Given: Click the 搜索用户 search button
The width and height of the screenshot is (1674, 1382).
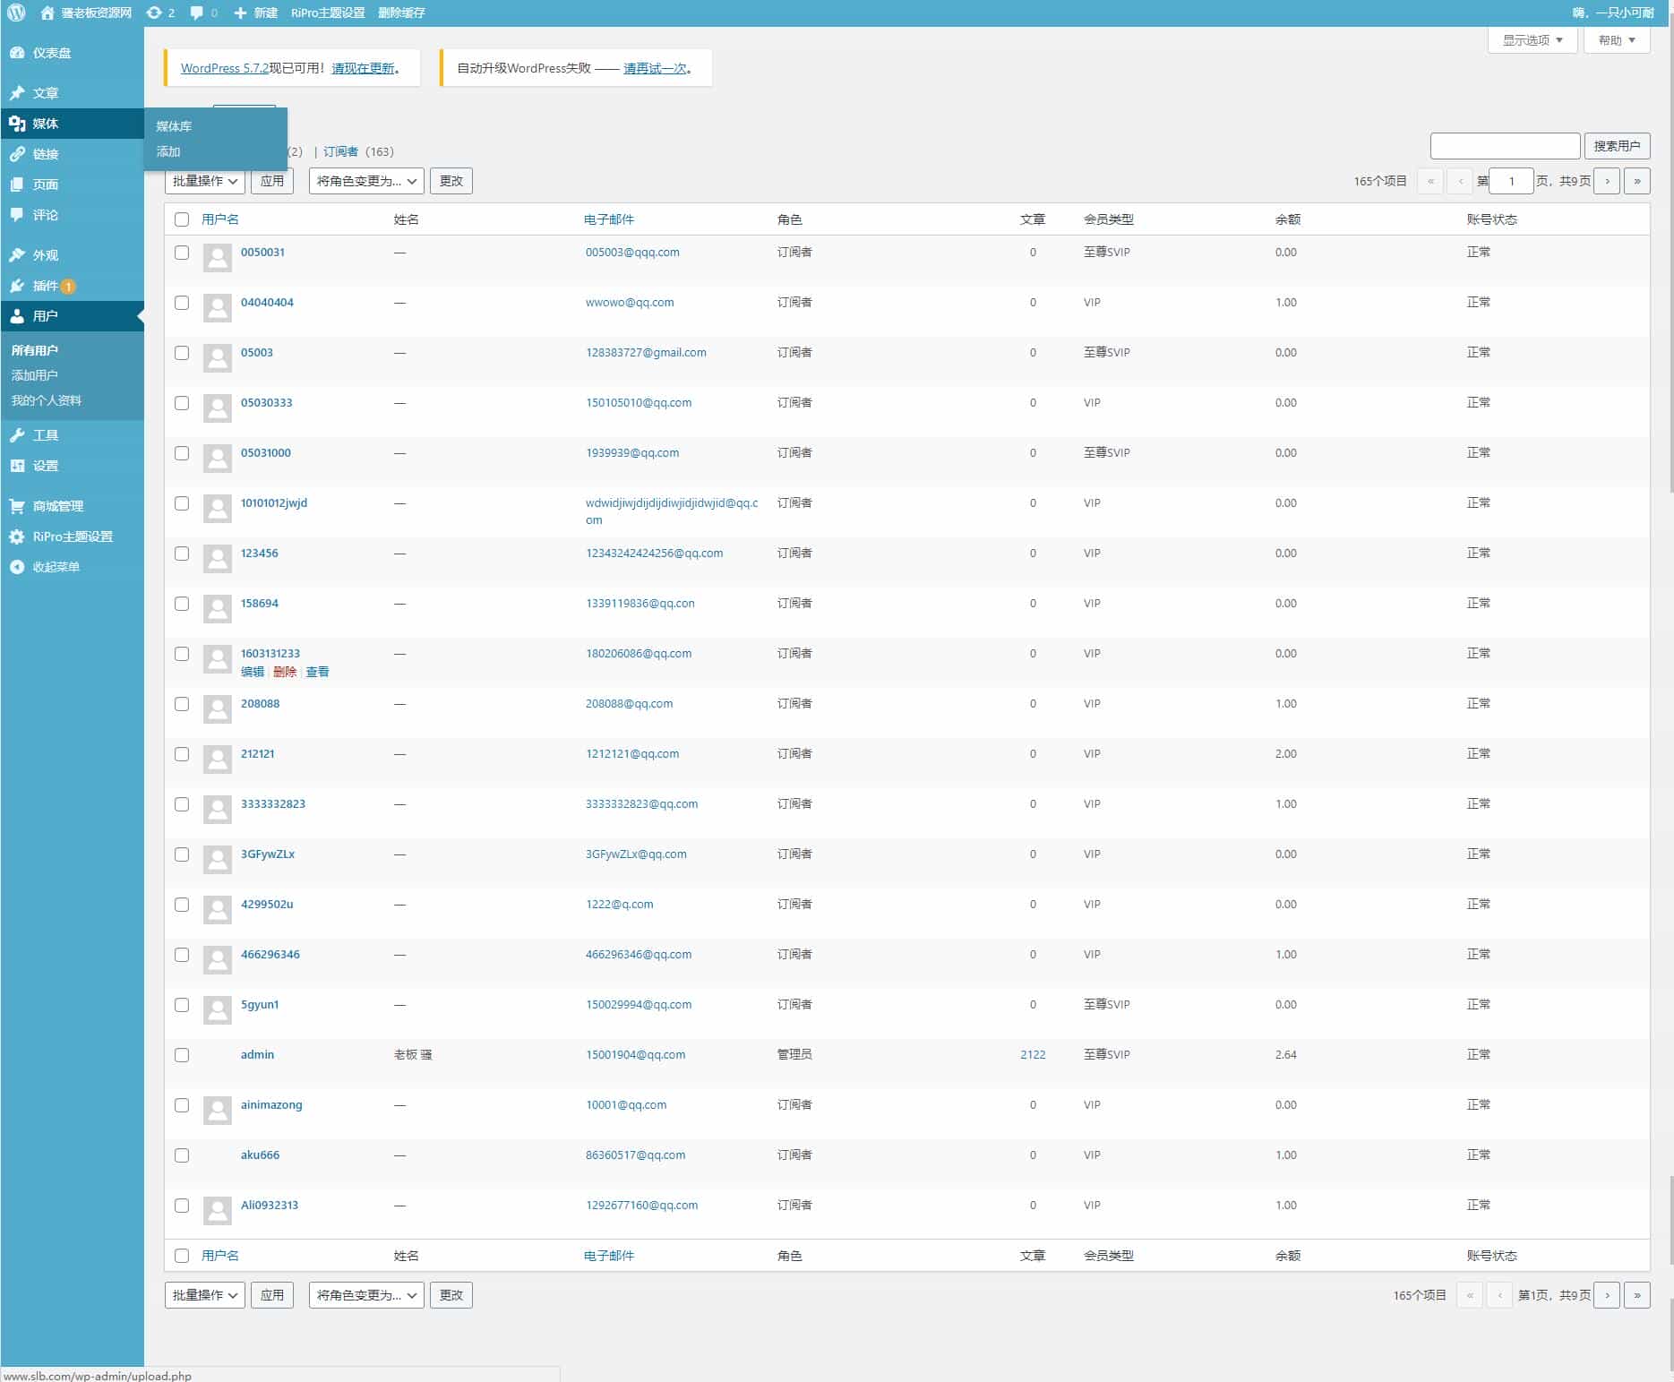Looking at the screenshot, I should click(x=1616, y=146).
